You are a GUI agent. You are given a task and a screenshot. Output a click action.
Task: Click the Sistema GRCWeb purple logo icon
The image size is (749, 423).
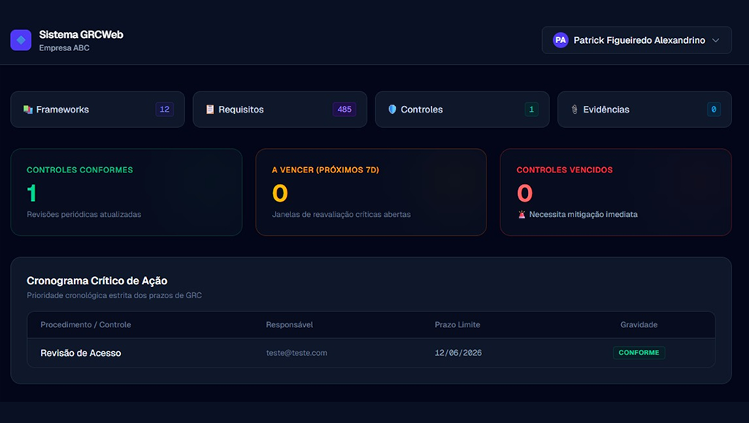pos(21,40)
